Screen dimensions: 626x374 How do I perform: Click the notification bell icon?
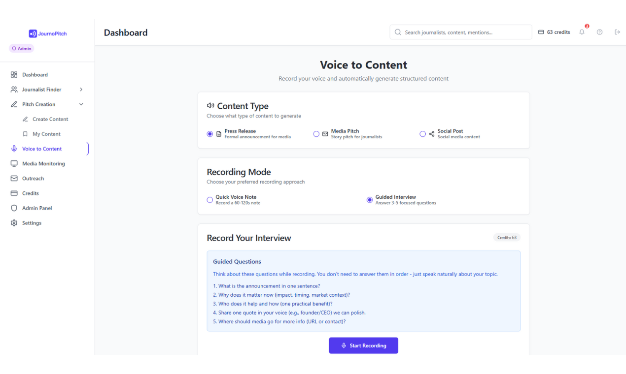click(582, 32)
